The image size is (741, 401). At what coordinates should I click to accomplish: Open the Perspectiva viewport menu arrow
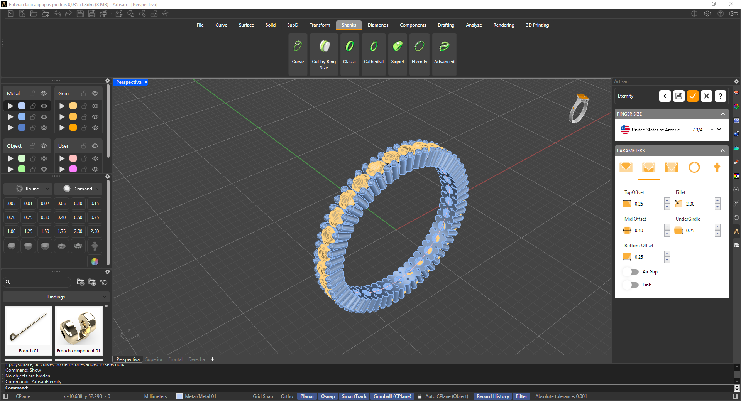pos(146,82)
